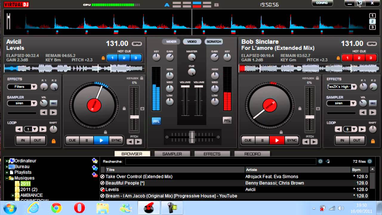
Task: Toggle the BPM button on left deck
Action: tap(137, 44)
